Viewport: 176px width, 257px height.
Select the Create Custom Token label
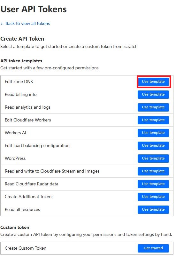tap(26, 248)
